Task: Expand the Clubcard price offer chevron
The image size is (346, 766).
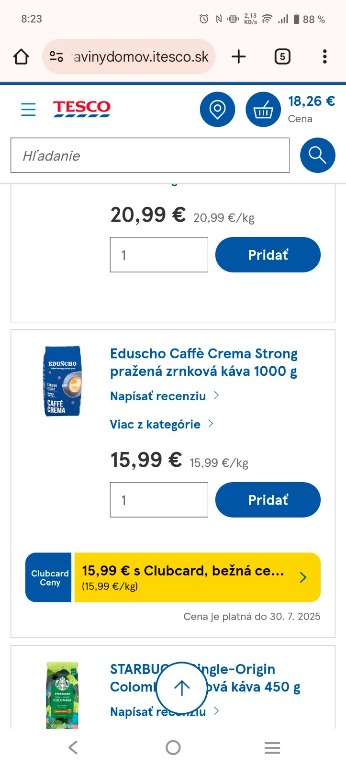Action: point(303,577)
